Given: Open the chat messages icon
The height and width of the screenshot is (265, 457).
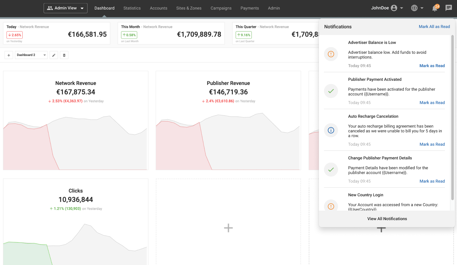Looking at the screenshot, I should click(449, 8).
